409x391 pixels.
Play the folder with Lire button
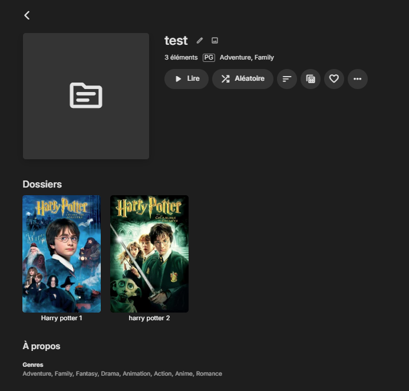pos(186,79)
